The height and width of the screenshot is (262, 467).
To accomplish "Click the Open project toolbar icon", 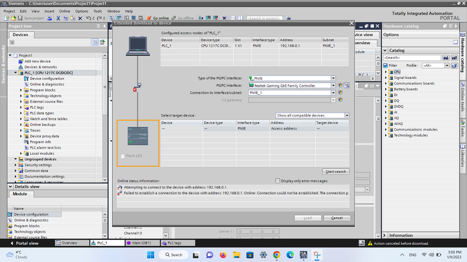I will (x=14, y=18).
